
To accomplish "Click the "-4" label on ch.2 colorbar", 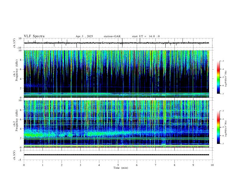I will (222, 119).
